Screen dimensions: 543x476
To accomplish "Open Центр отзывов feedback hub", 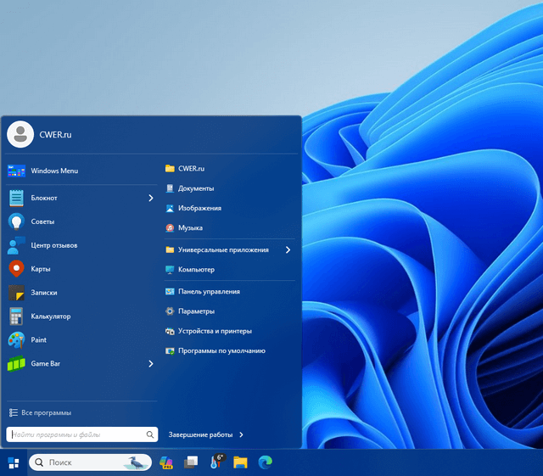I will 53,245.
